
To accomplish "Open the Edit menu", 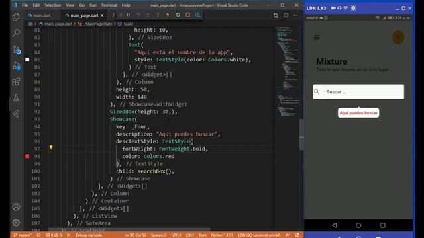I will pos(36,5).
